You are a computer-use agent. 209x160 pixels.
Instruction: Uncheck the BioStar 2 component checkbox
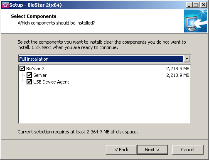point(22,69)
